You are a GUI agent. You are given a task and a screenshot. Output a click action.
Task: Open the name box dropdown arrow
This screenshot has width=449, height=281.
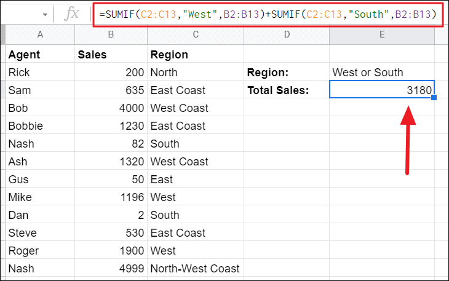(x=45, y=15)
